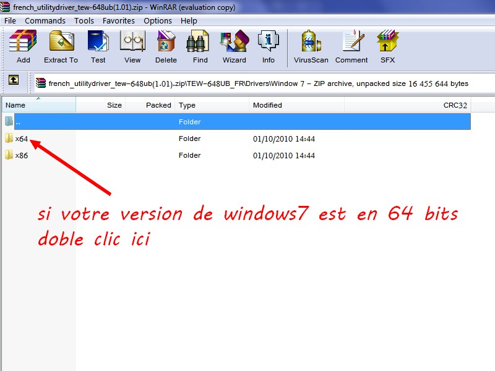Image resolution: width=495 pixels, height=371 pixels.
Task: Open the Commands menu
Action: click(x=45, y=20)
